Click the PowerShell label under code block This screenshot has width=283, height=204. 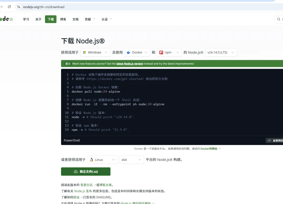pyautogui.click(x=72, y=140)
